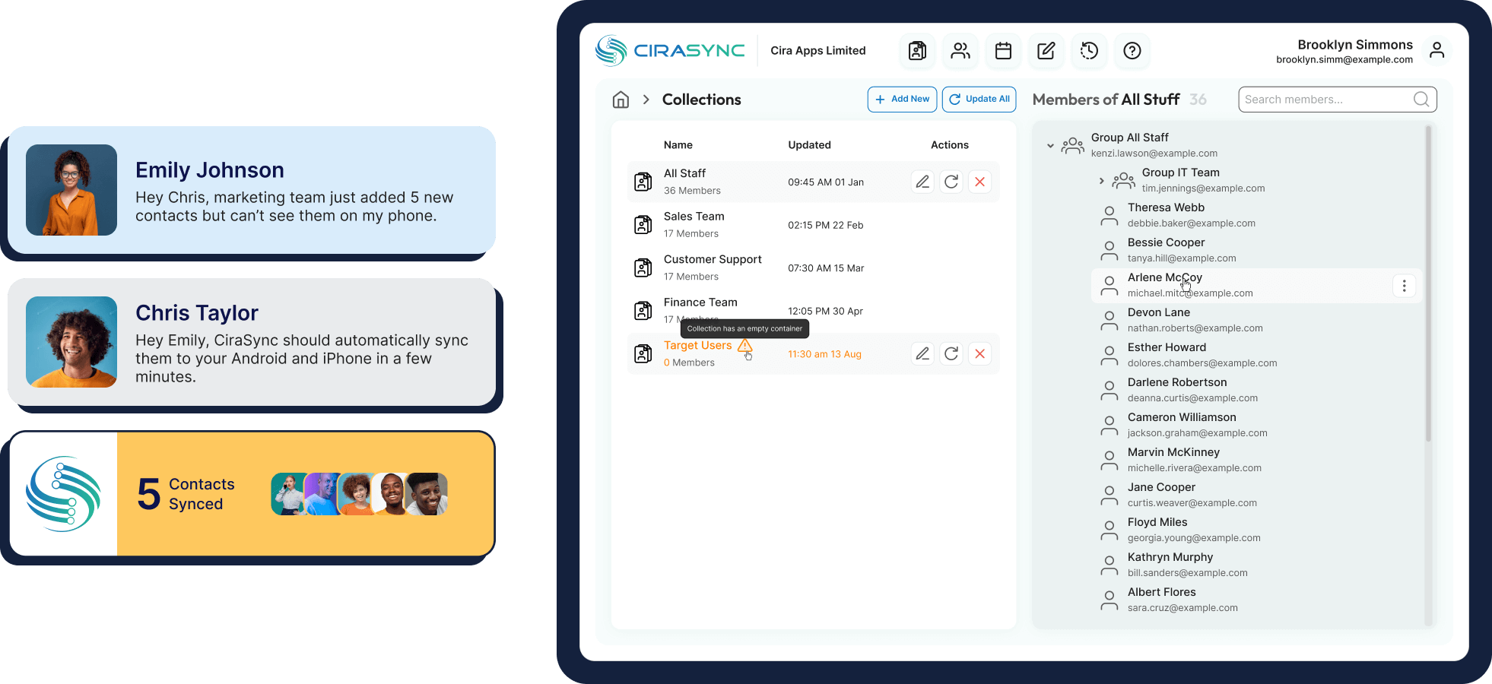This screenshot has height=684, width=1492.
Task: Open the kebab menu on Arlene McCoy
Action: tap(1404, 285)
